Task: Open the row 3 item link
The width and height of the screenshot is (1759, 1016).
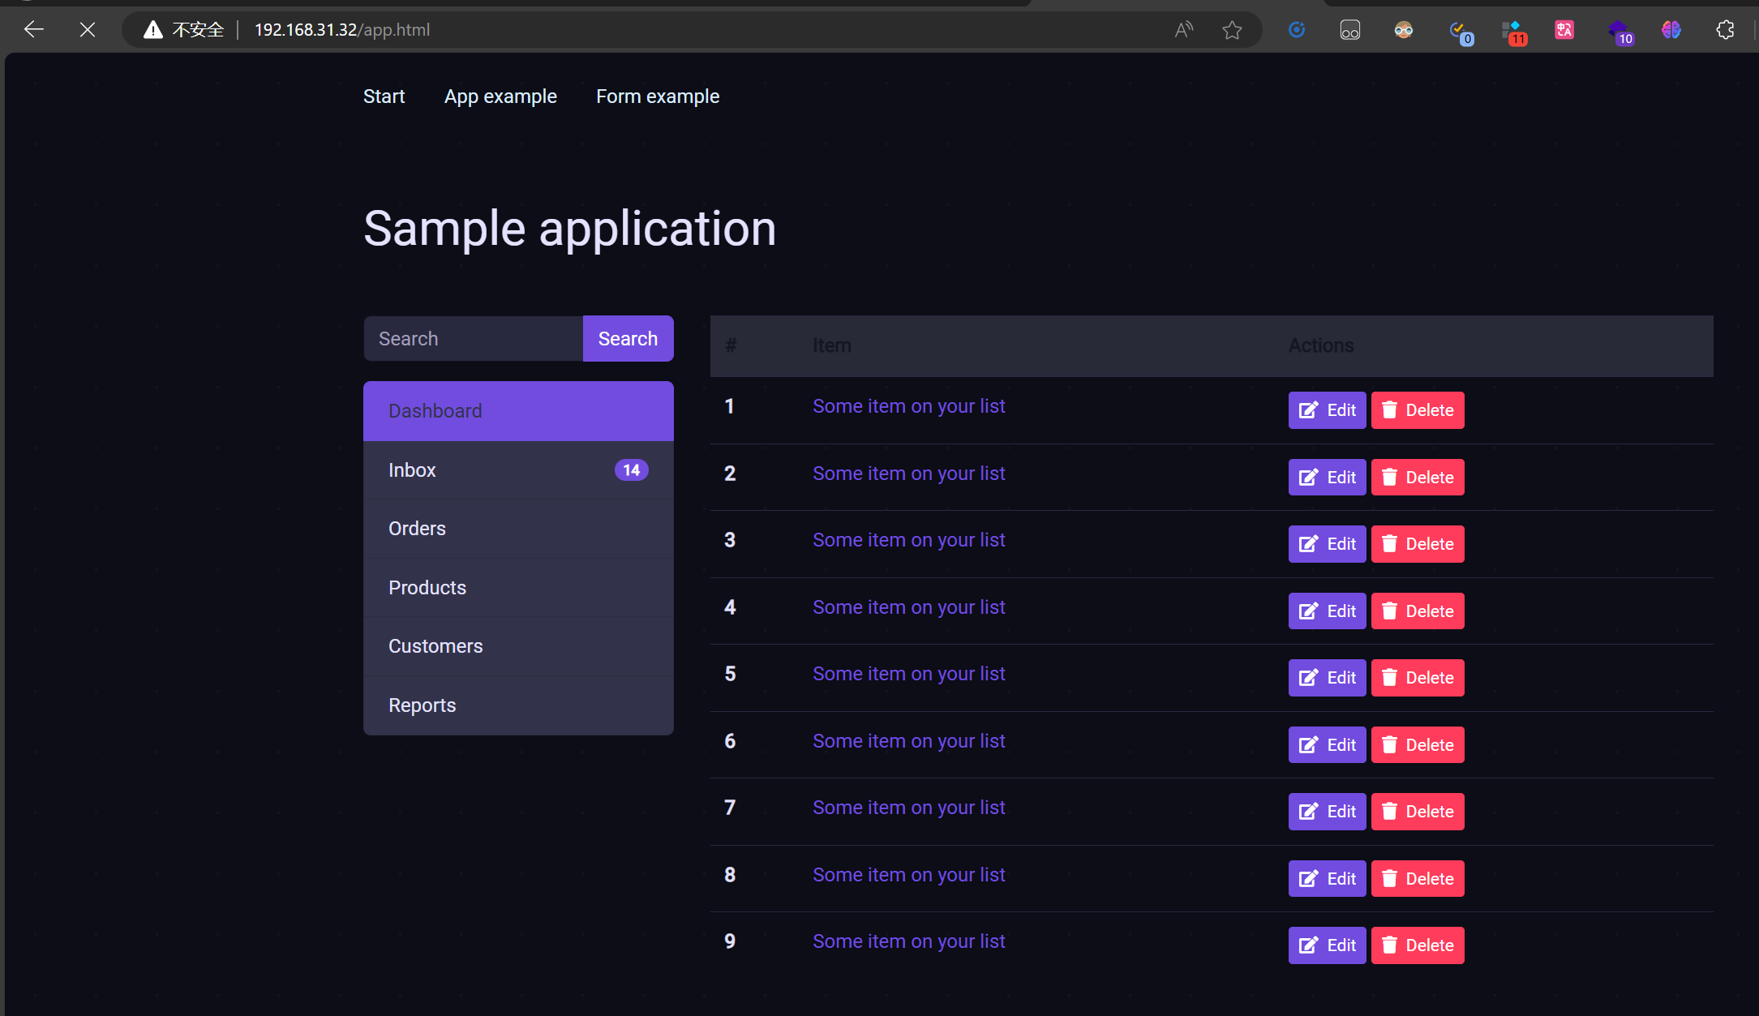Action: [x=909, y=540]
